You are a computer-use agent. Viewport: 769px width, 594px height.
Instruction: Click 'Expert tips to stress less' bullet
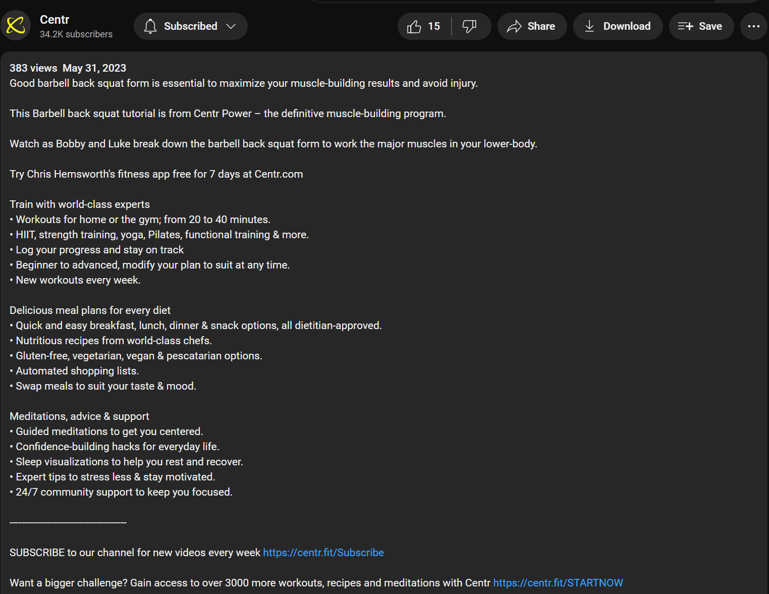[x=113, y=477]
